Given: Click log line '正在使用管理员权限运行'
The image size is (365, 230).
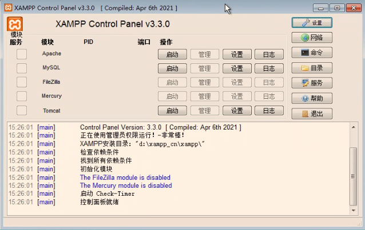Looking at the screenshot, I should pyautogui.click(x=133, y=135).
